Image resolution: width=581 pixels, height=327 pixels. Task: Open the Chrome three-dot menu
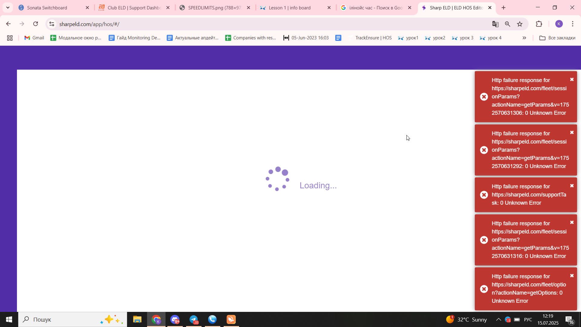pos(573,24)
